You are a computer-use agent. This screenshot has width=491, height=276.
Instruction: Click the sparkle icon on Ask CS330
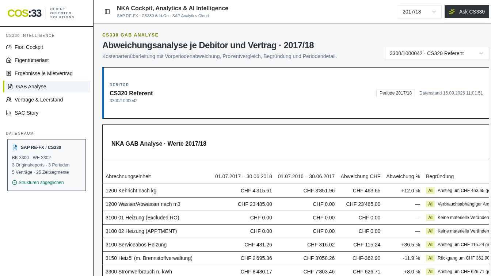[452, 12]
